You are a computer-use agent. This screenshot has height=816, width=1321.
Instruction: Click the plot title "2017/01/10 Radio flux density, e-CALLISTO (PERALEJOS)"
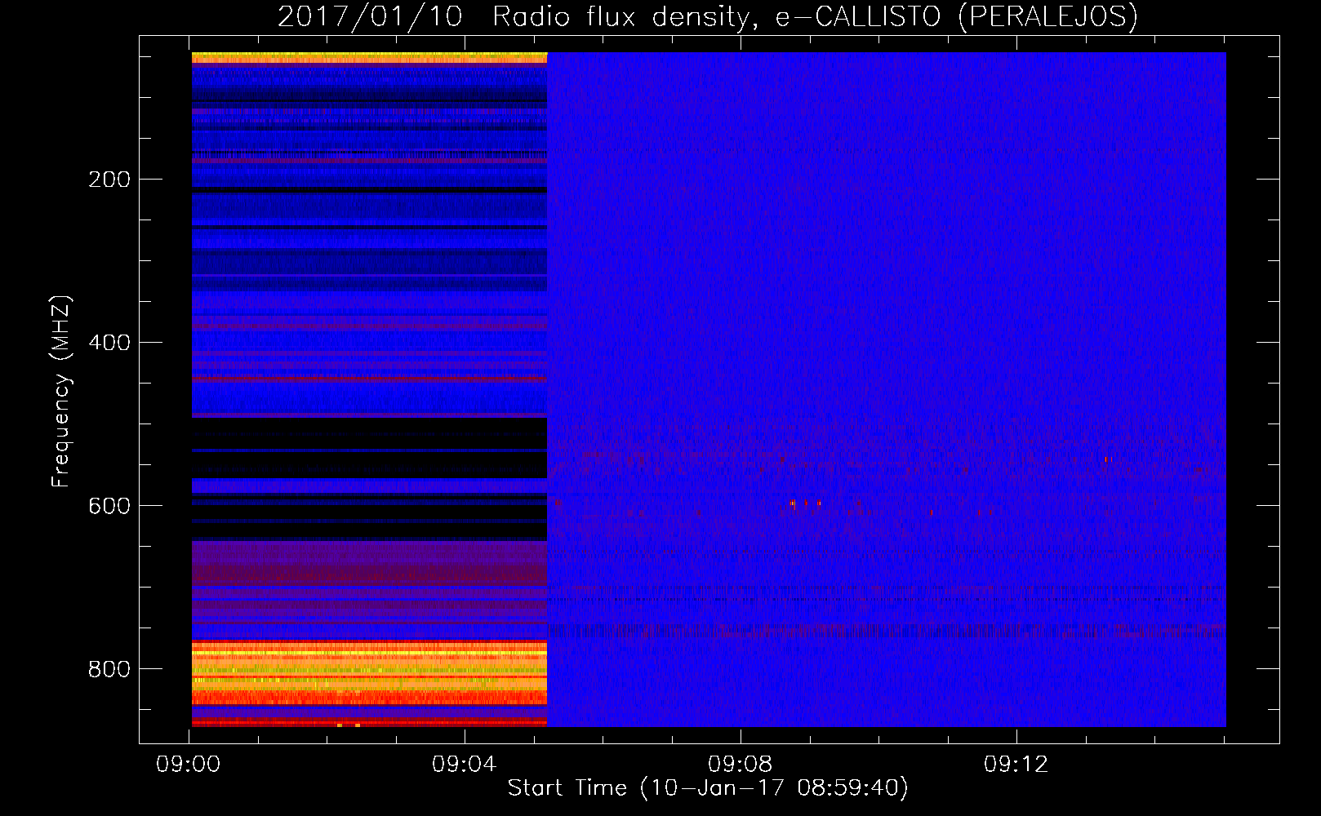pyautogui.click(x=707, y=16)
